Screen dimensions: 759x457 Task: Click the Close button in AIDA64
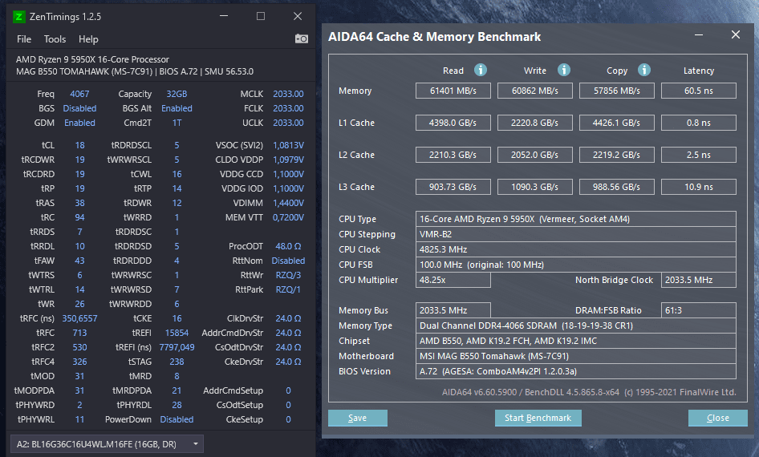pos(717,418)
